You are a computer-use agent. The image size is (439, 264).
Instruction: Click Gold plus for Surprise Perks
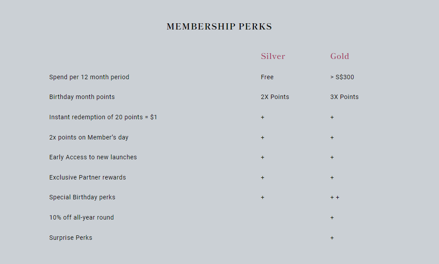332,238
